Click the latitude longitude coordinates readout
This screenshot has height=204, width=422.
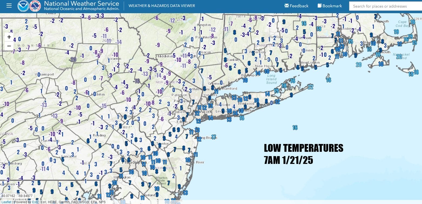point(17,196)
